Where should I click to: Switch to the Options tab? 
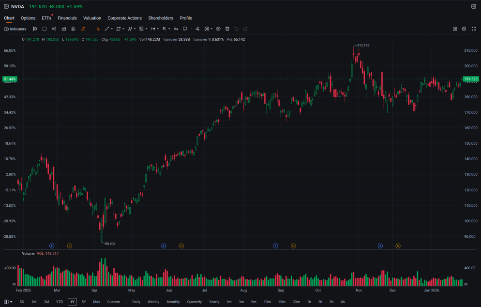tap(28, 18)
